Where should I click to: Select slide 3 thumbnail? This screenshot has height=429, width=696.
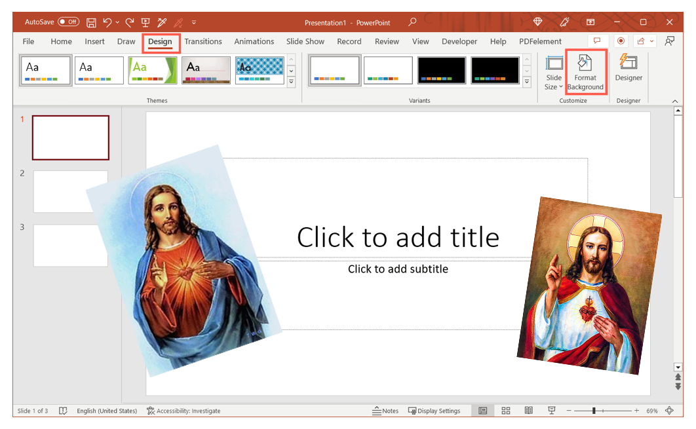coord(71,246)
